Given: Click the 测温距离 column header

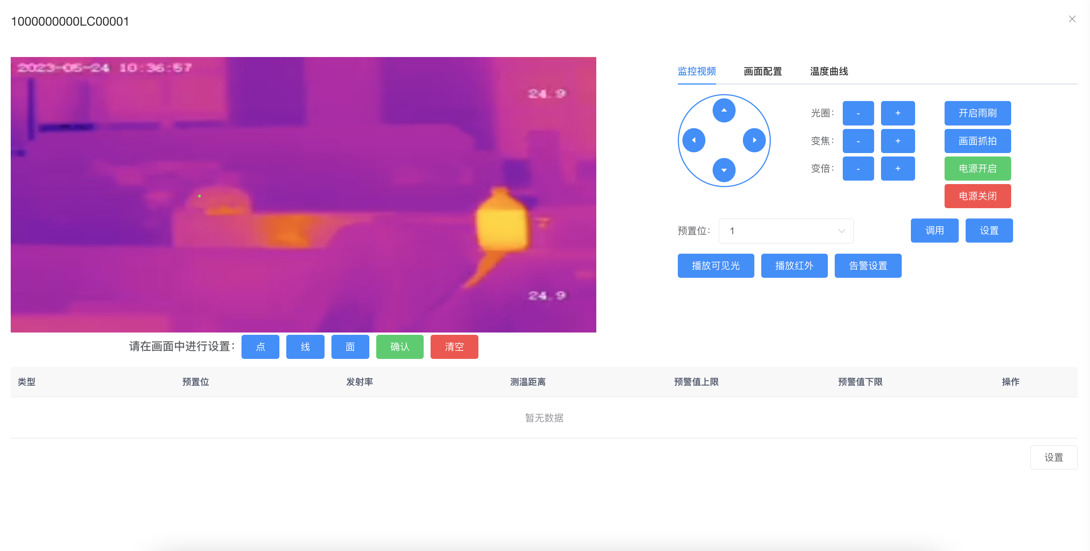Looking at the screenshot, I should click(x=527, y=382).
